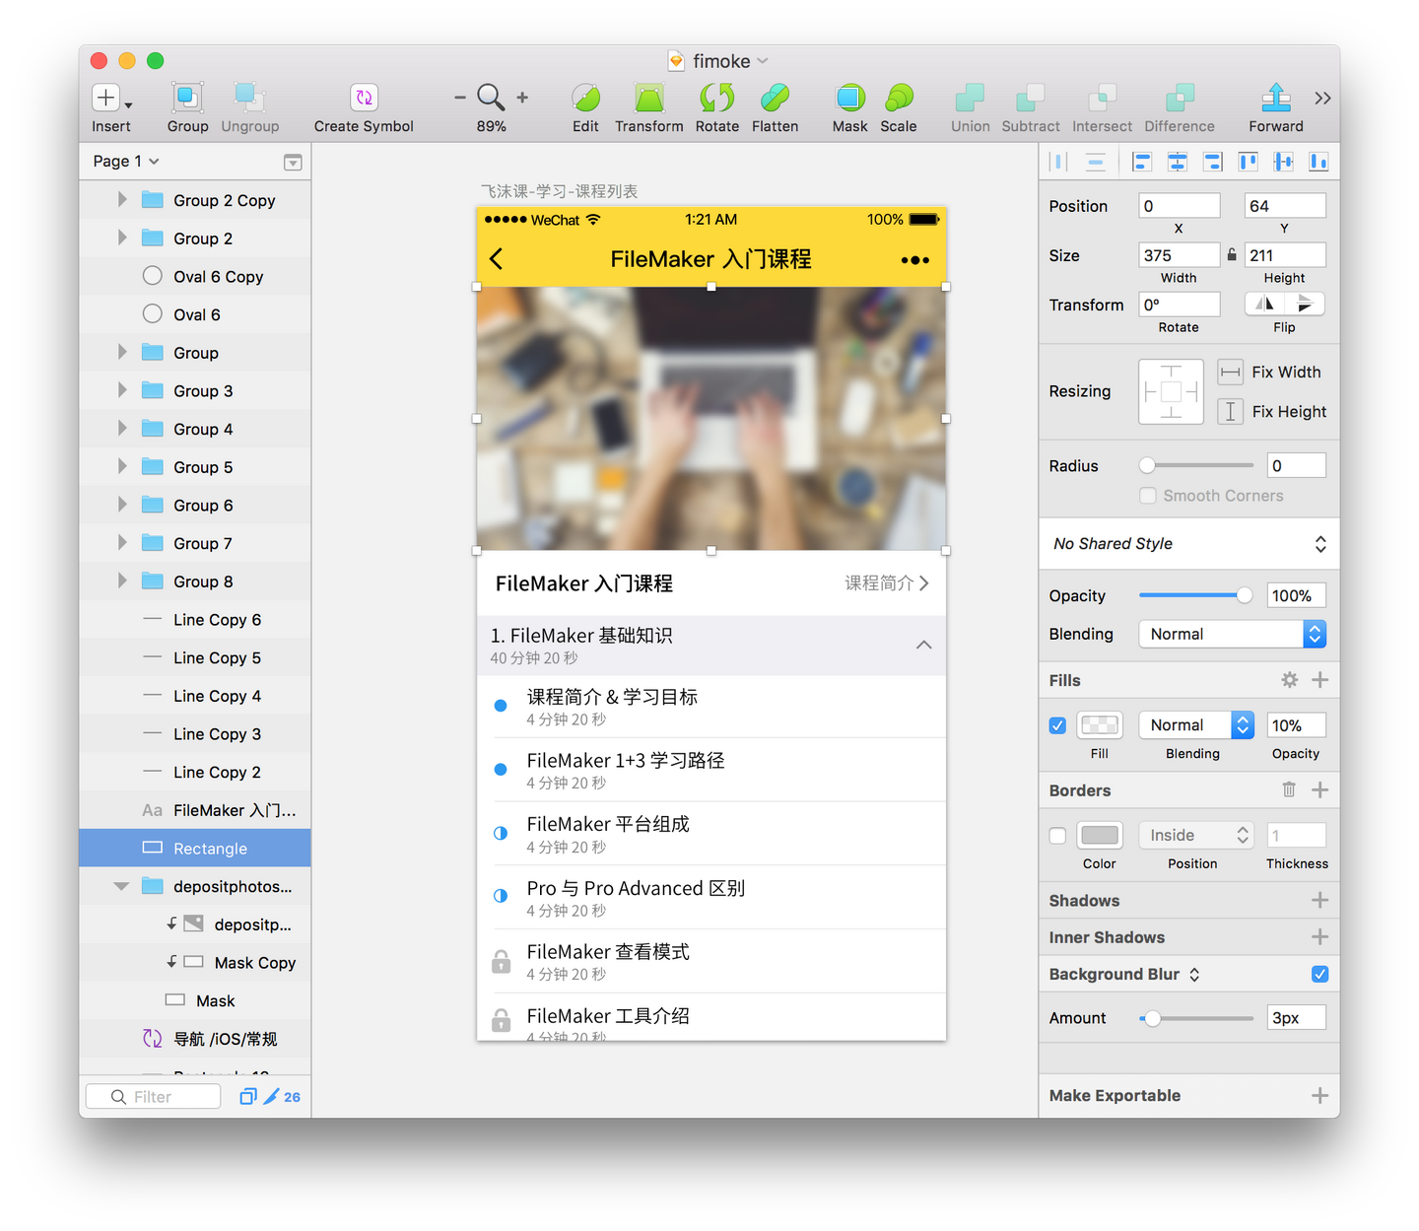The height and width of the screenshot is (1231, 1419).
Task: Select the Oval 6 Copy layer
Action: click(x=195, y=276)
